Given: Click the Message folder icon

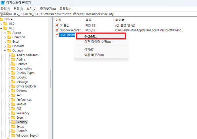Looking at the screenshot, I should tap(13, 82).
